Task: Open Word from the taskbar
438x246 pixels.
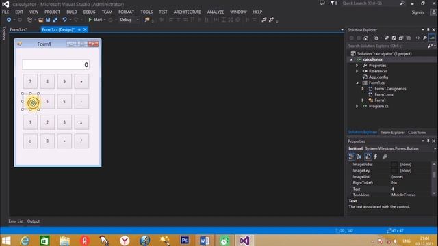Action: pos(205,241)
